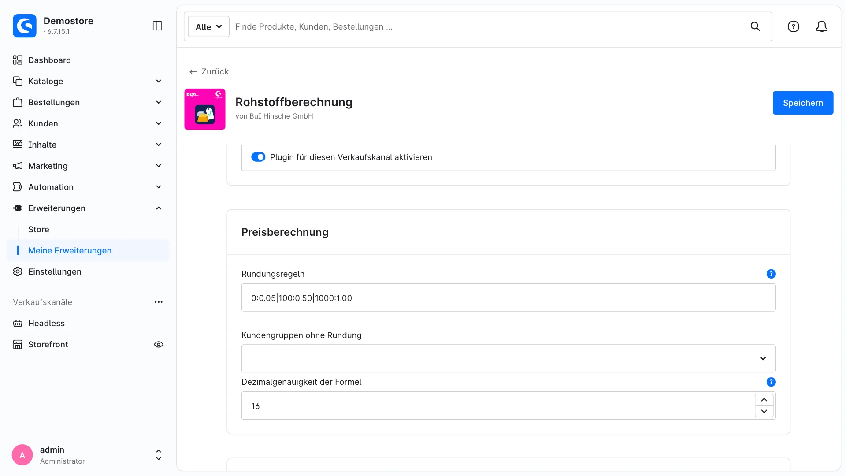
Task: Click the Rohstoffberechnung plugin thumbnail
Action: [x=205, y=109]
